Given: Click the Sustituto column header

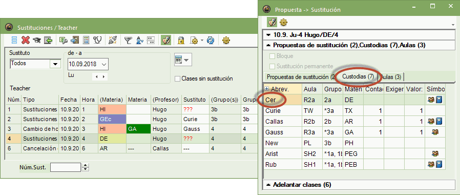Looking at the screenshot, I should [x=195, y=100].
